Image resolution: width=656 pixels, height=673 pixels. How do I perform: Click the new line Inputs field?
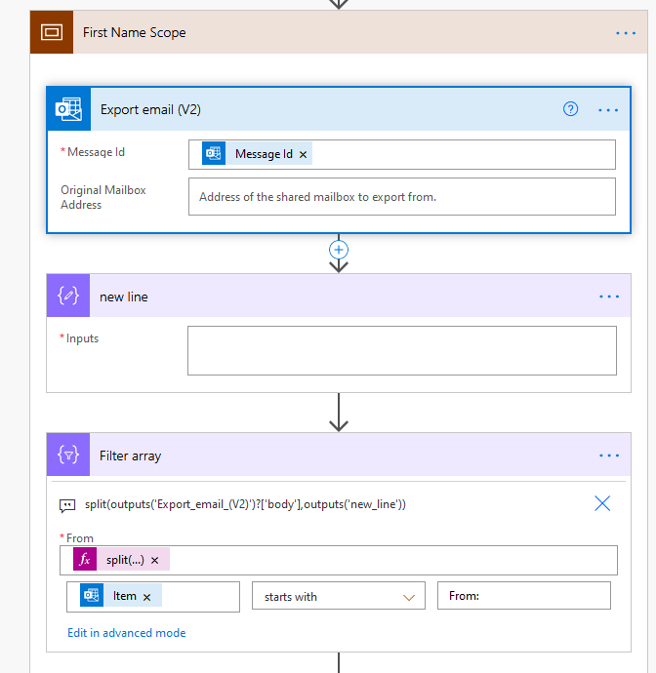click(401, 350)
